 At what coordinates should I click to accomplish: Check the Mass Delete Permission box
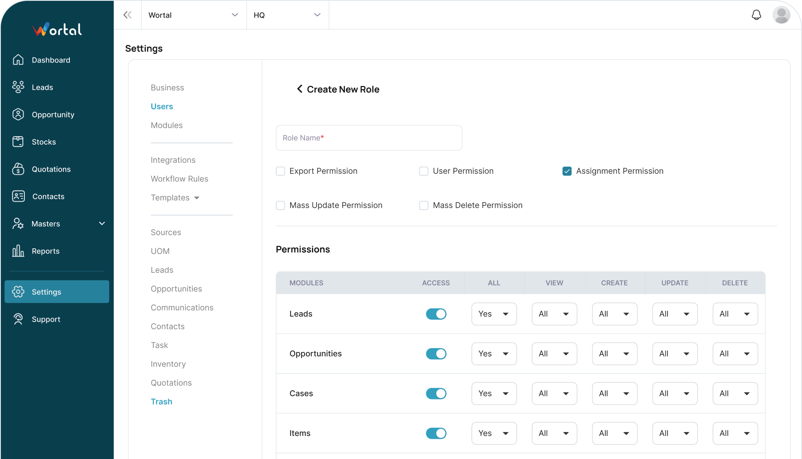pyautogui.click(x=424, y=206)
